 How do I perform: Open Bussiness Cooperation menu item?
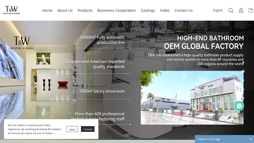click(x=117, y=10)
